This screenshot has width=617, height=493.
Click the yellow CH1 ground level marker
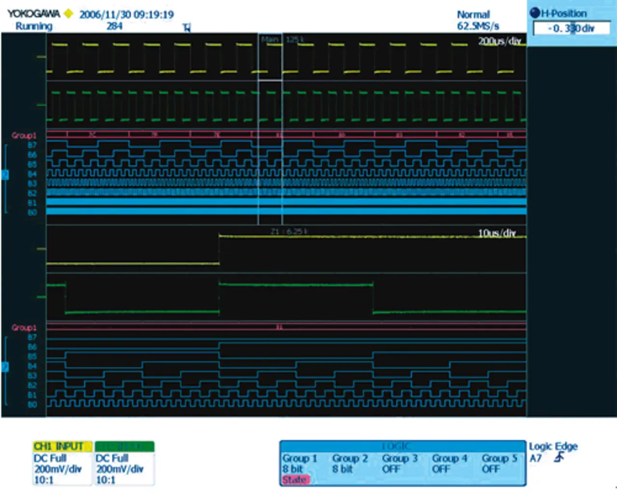[41, 57]
